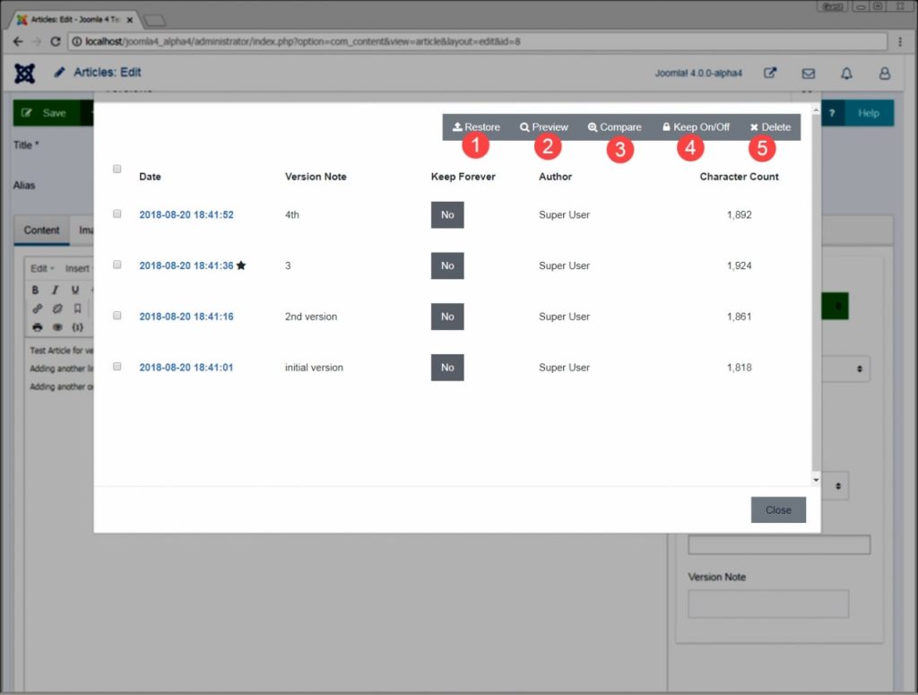Viewport: 918px width, 695px height.
Task: Check the box for 2018-08-20 18:41:52 version
Action: [x=117, y=213]
